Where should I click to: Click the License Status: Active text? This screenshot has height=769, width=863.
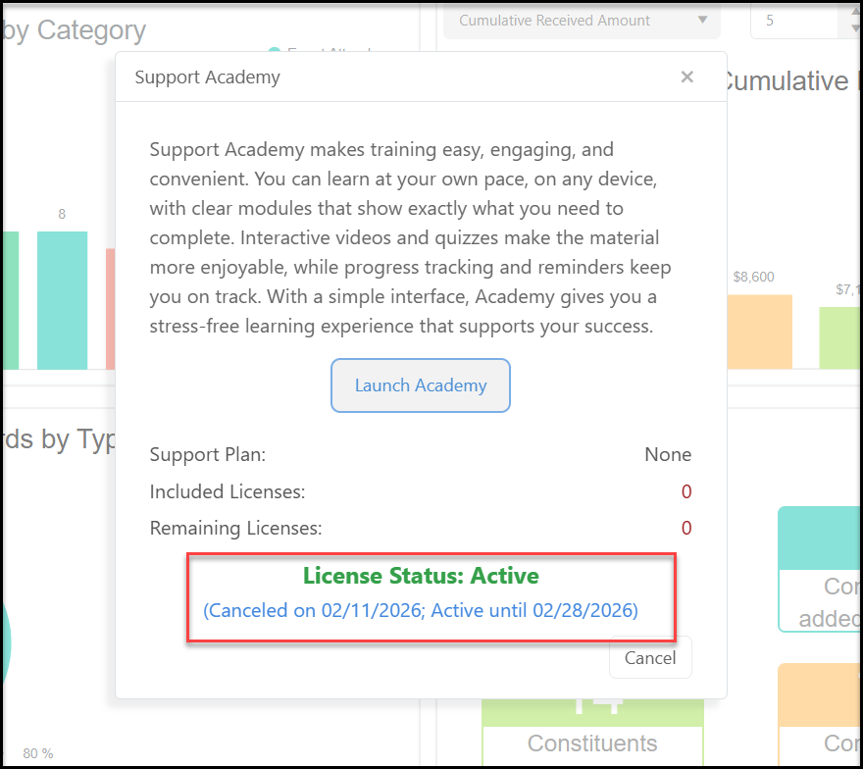click(x=421, y=576)
